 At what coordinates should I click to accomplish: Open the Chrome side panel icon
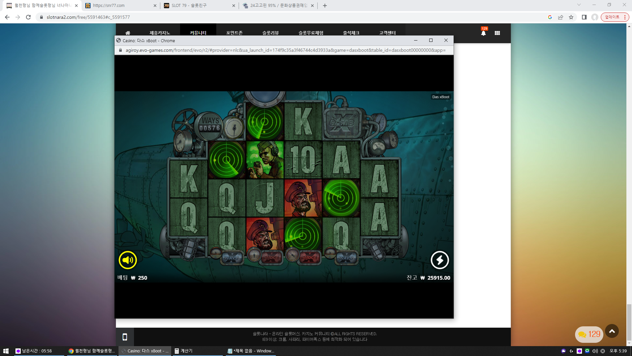[584, 17]
